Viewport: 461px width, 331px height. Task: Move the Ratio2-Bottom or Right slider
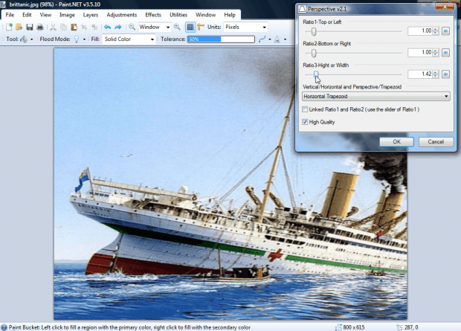pyautogui.click(x=314, y=53)
